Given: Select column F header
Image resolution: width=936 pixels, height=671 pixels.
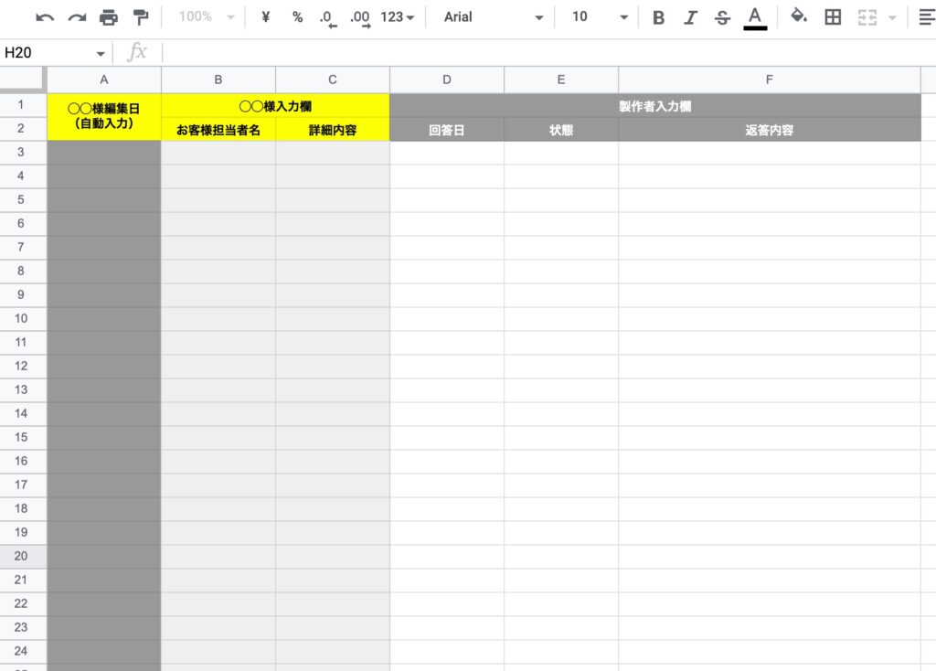Looking at the screenshot, I should coord(770,80).
